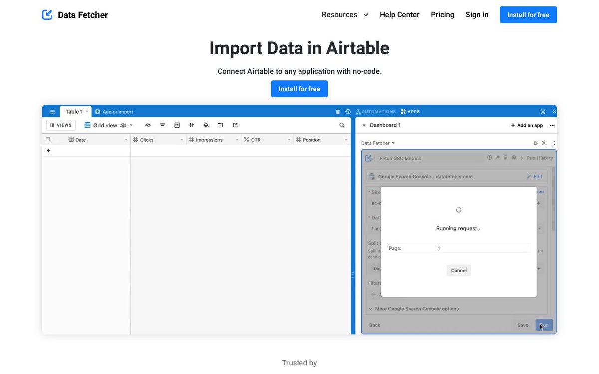The image size is (599, 374).
Task: Click the apps panel vertical divider handle
Action: click(x=353, y=275)
